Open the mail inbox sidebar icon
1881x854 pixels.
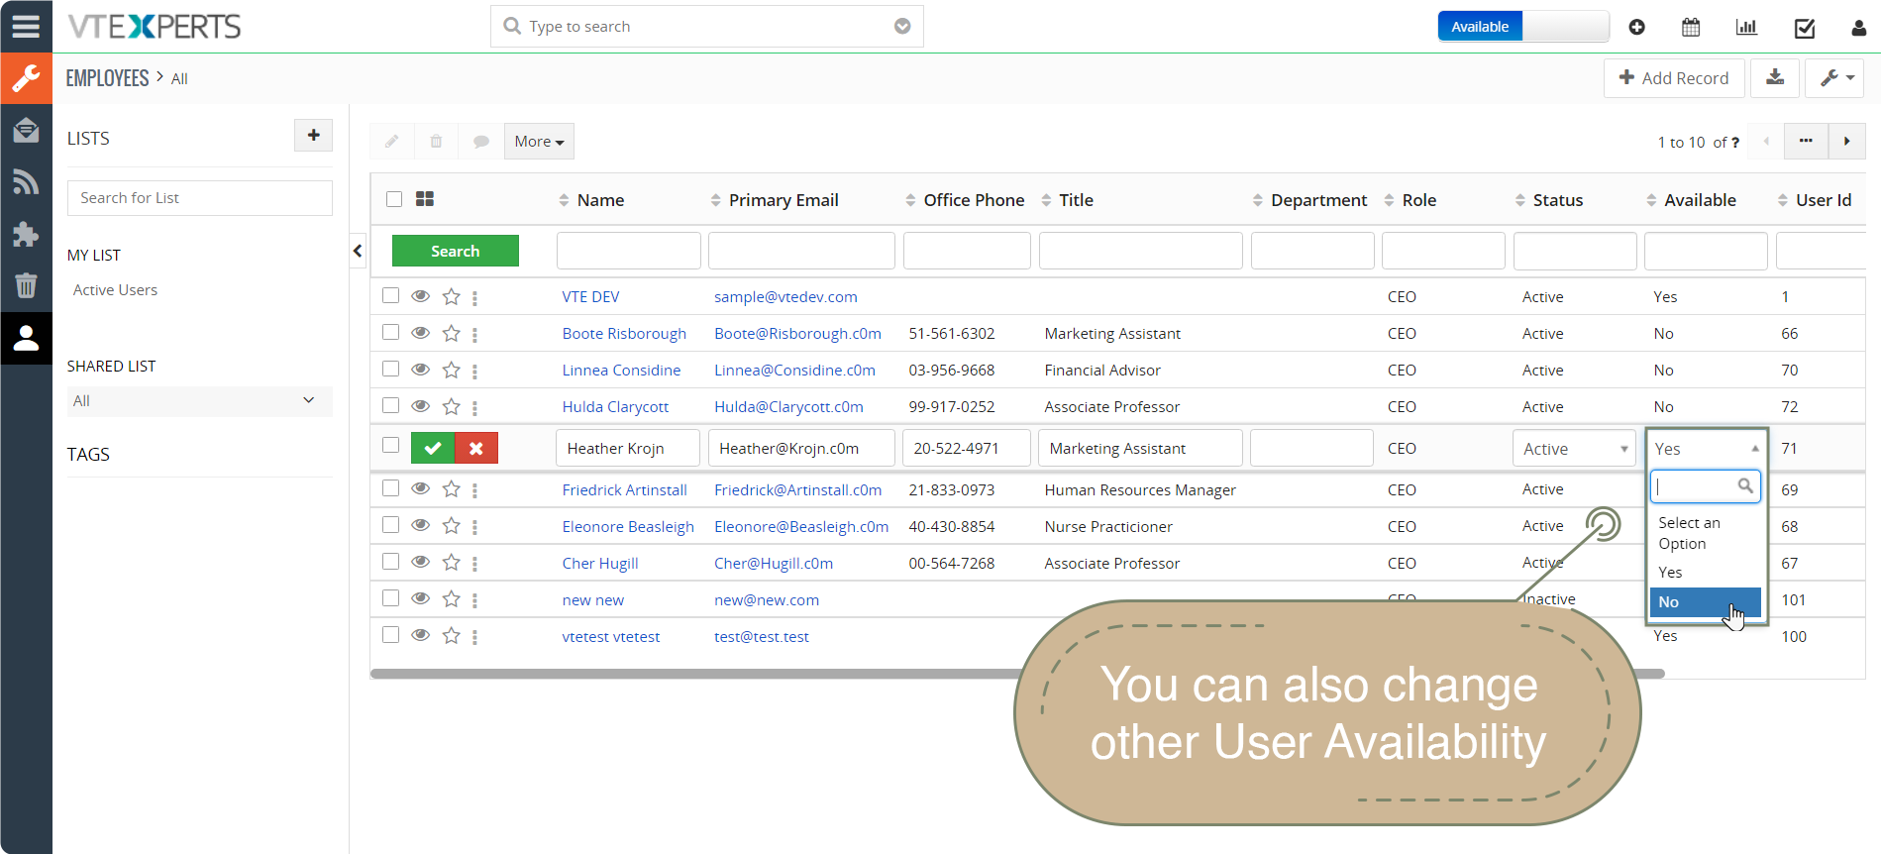tap(26, 130)
